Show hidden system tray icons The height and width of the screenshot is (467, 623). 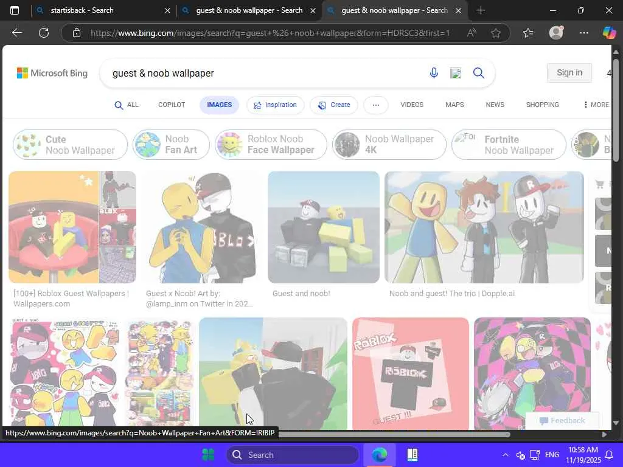[506, 455]
